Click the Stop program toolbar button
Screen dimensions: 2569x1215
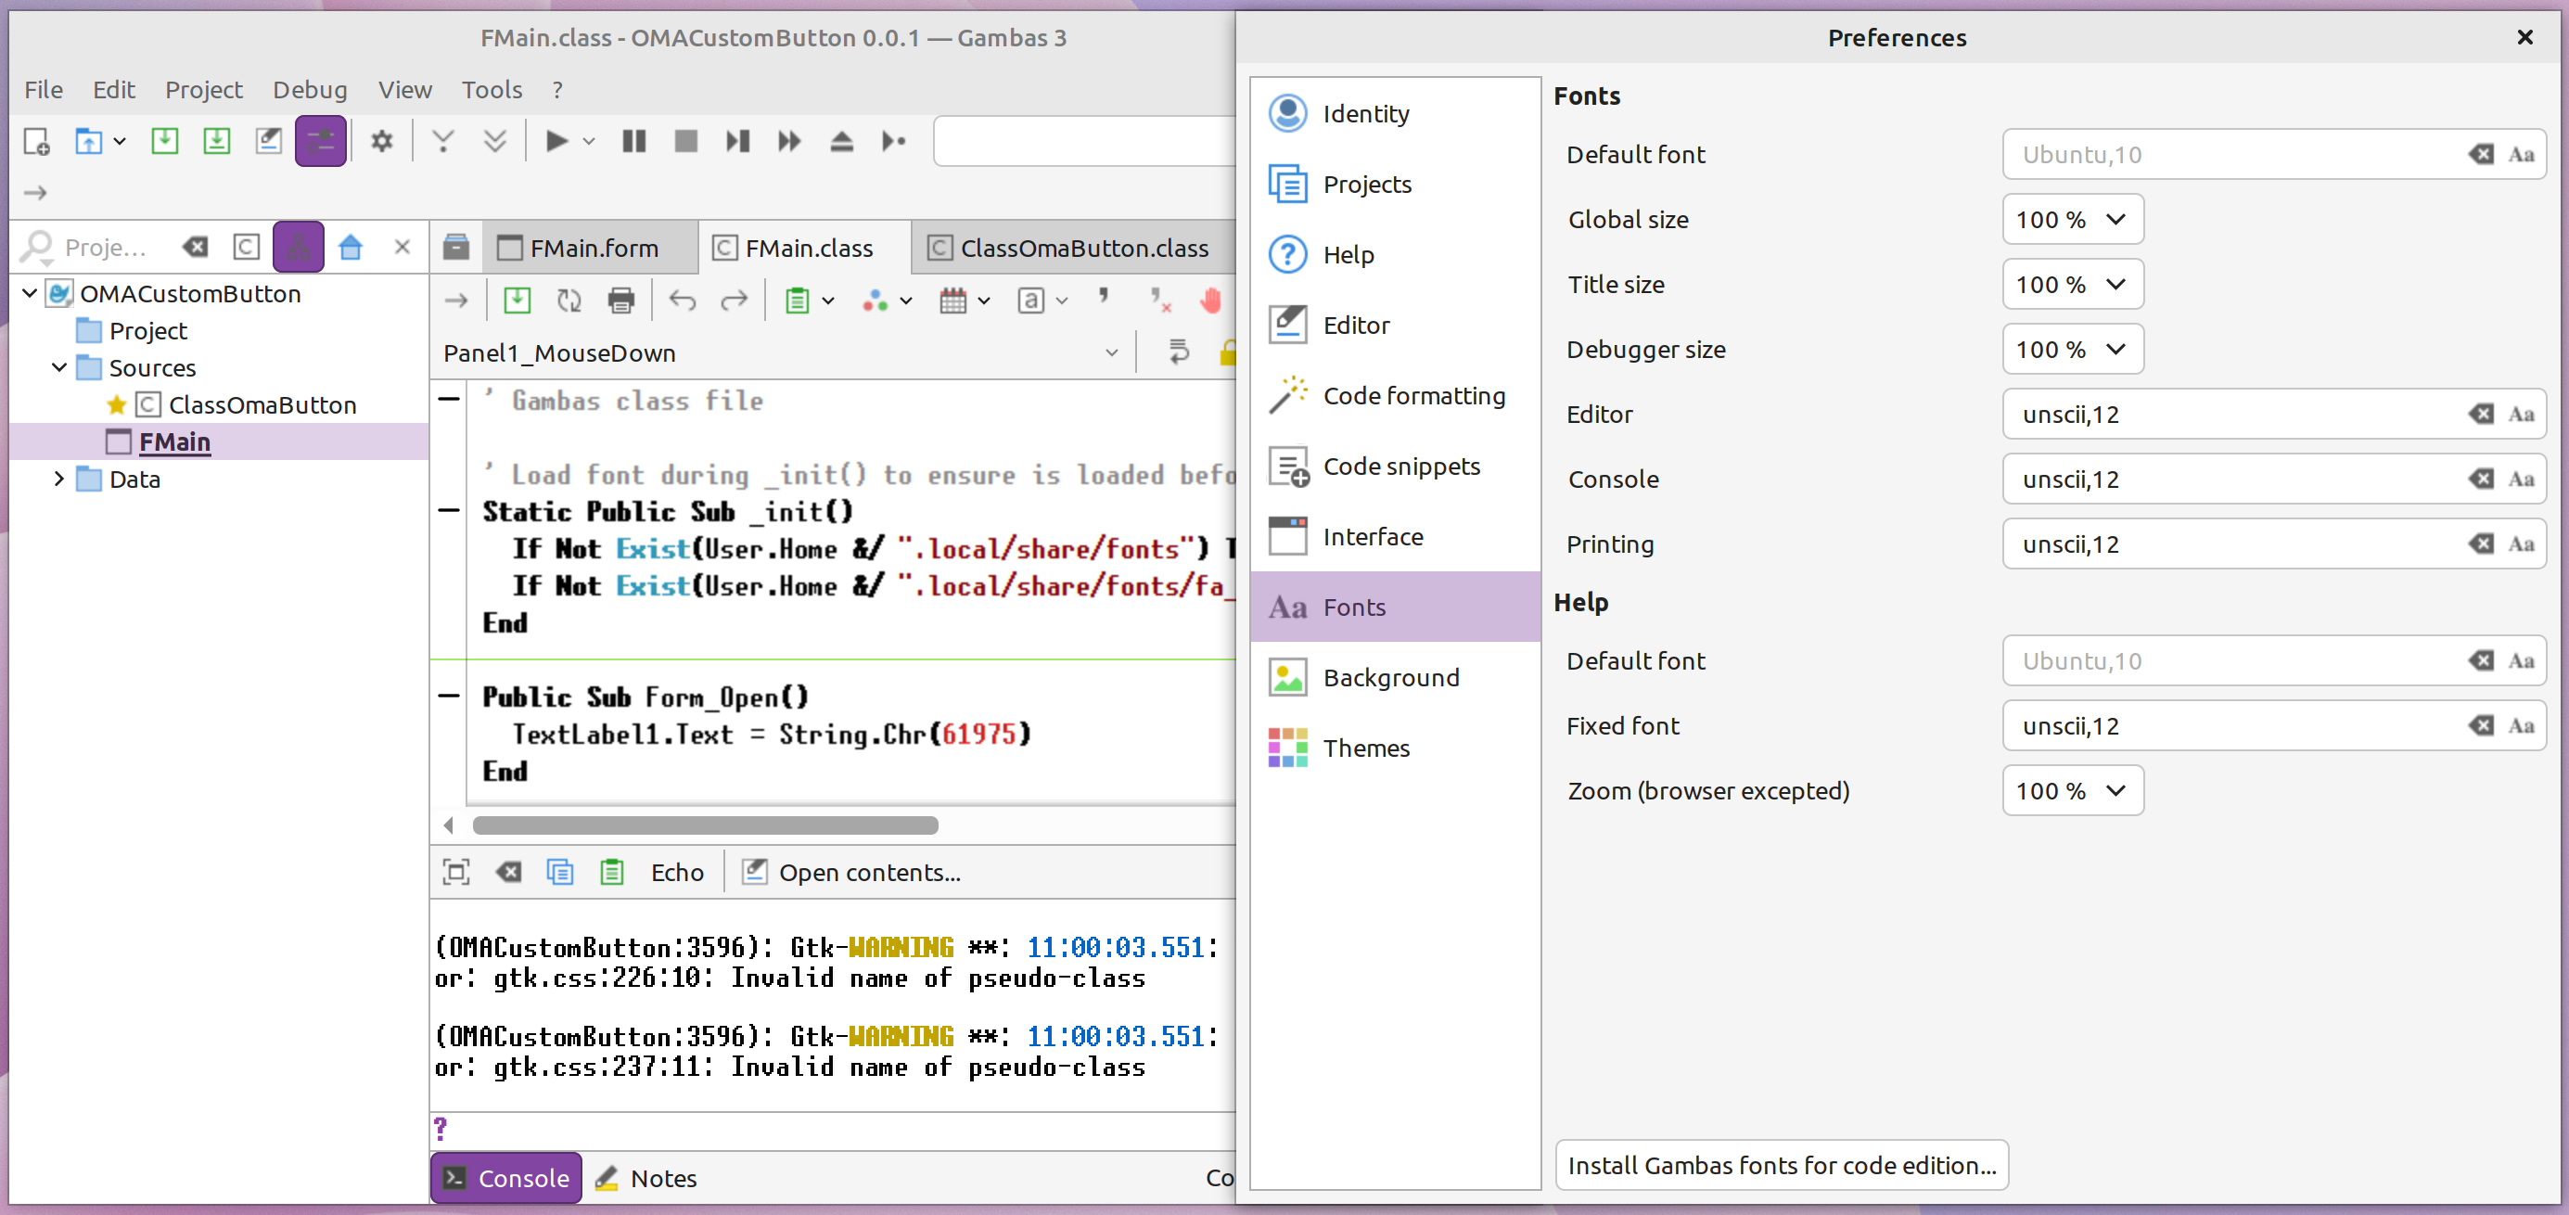(x=686, y=142)
